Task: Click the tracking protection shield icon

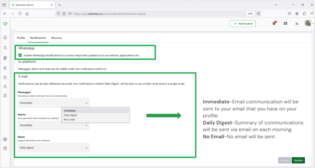Action: click(x=58, y=14)
